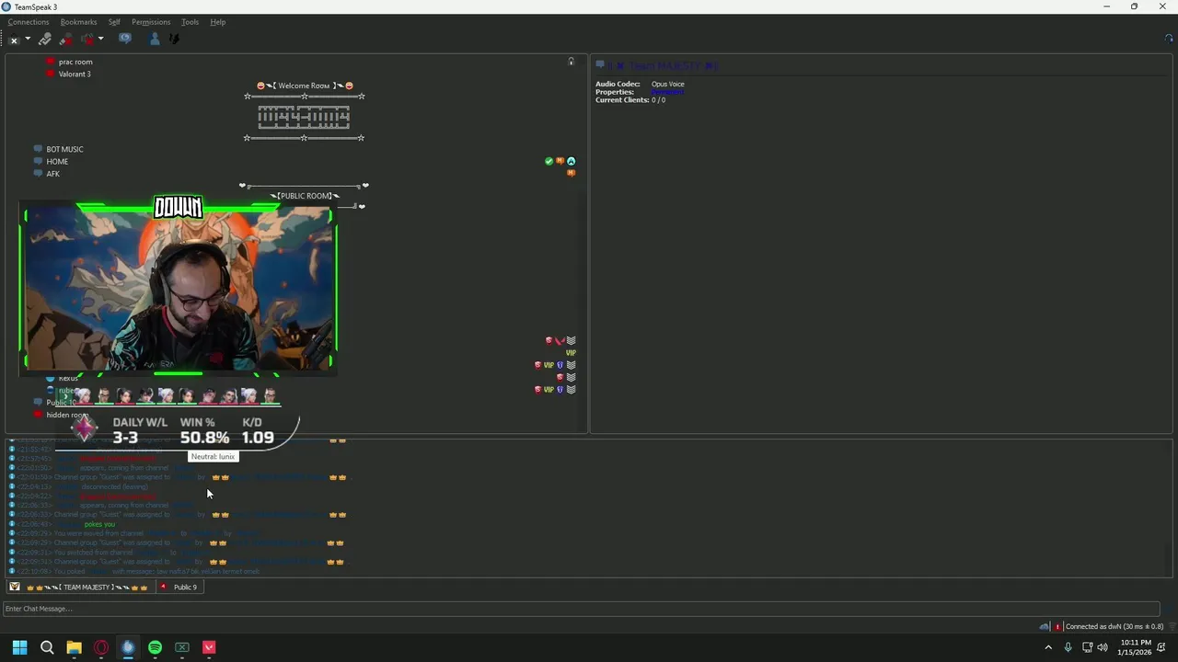Open the notifications bell in taskbar
Viewport: 1178px width, 662px height.
click(x=1162, y=647)
